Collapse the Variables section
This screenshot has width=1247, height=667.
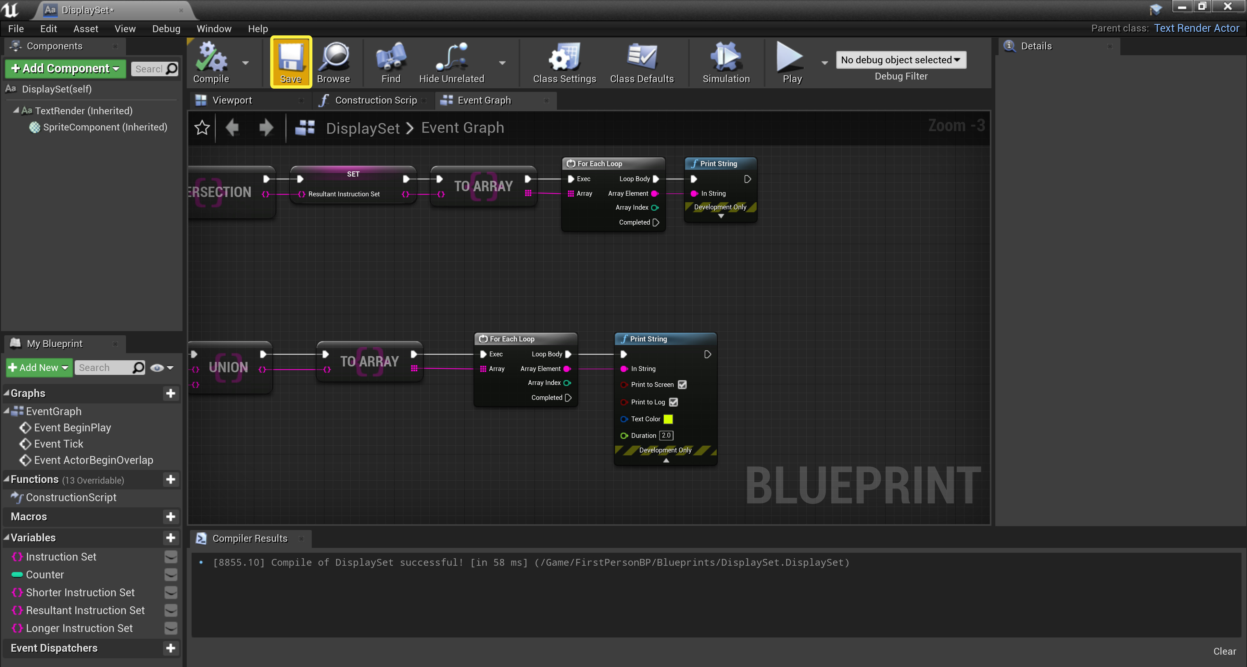7,537
